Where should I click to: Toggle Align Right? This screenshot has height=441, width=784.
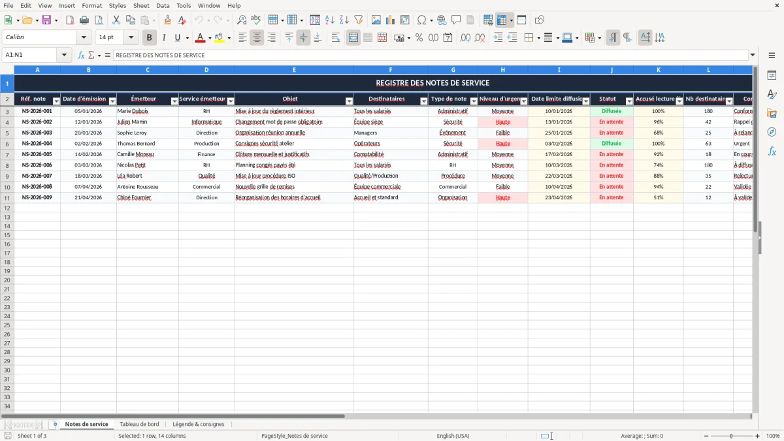tap(271, 38)
